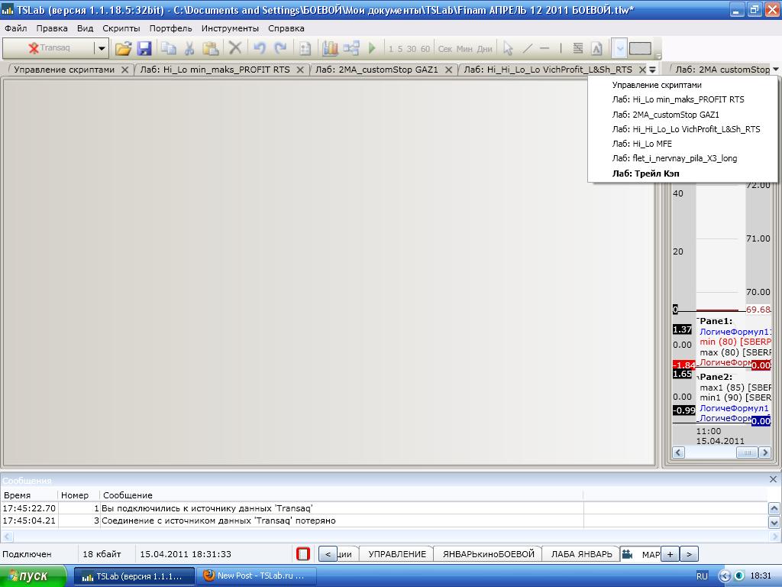Click the Время column header
The height and width of the screenshot is (587, 782).
click(29, 495)
